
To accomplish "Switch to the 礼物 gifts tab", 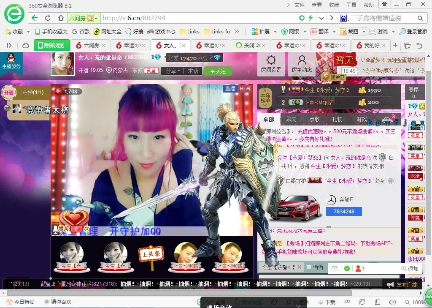I will coord(337,119).
